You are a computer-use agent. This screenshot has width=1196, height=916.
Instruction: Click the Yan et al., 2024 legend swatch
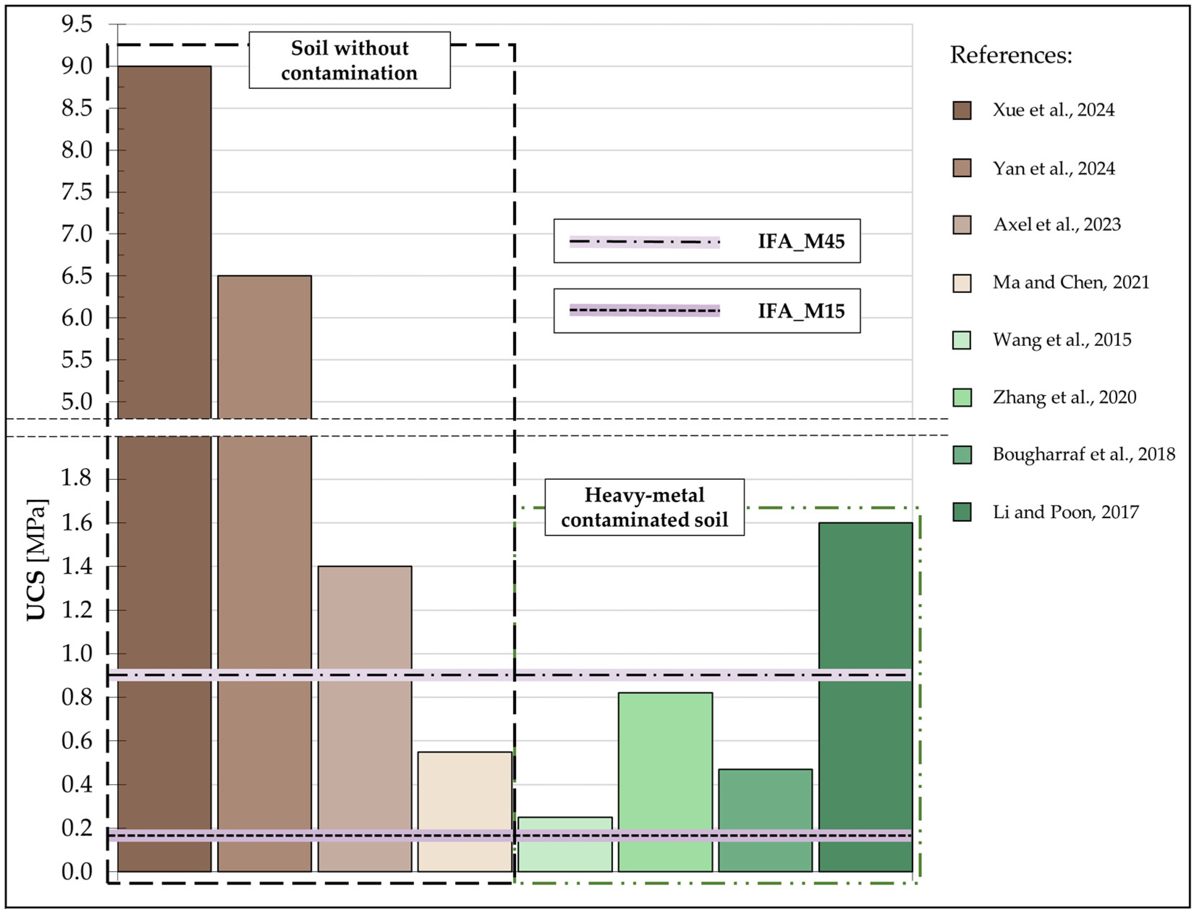point(962,168)
